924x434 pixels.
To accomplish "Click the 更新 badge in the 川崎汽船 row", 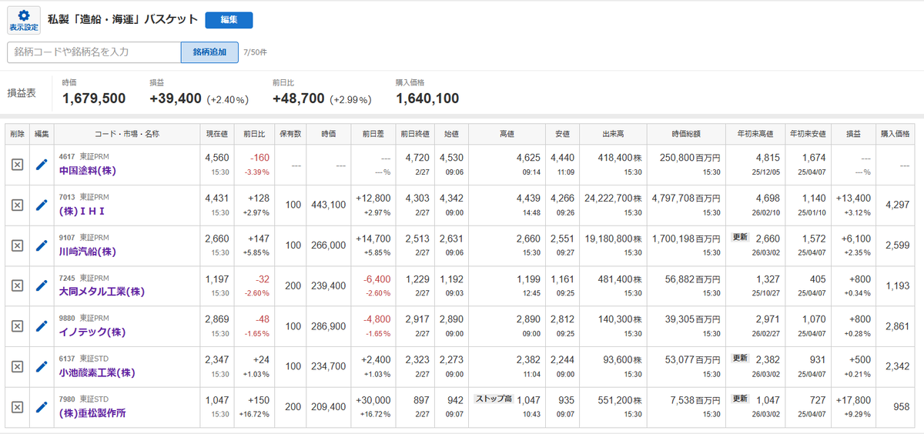I will coord(740,238).
